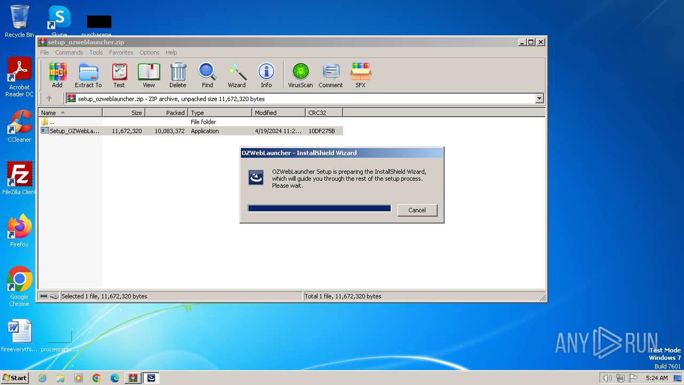Click the Find magnifier icon
This screenshot has height=385, width=684.
coord(207,75)
